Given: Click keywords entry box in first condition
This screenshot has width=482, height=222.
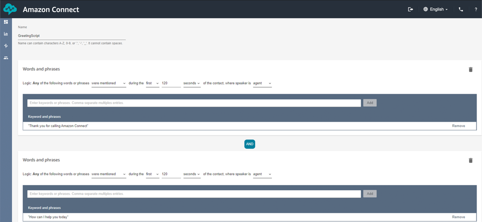Looking at the screenshot, I should [x=194, y=103].
